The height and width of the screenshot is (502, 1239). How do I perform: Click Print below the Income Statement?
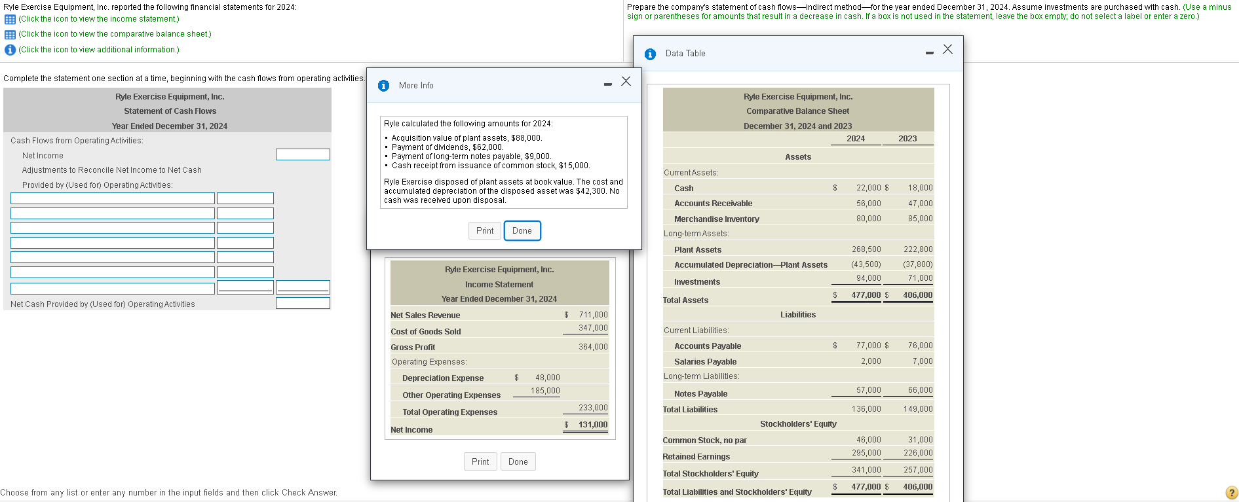click(x=480, y=461)
